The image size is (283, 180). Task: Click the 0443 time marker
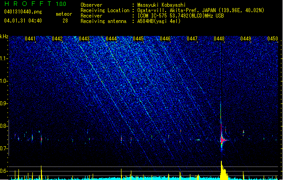pyautogui.click(x=84, y=39)
